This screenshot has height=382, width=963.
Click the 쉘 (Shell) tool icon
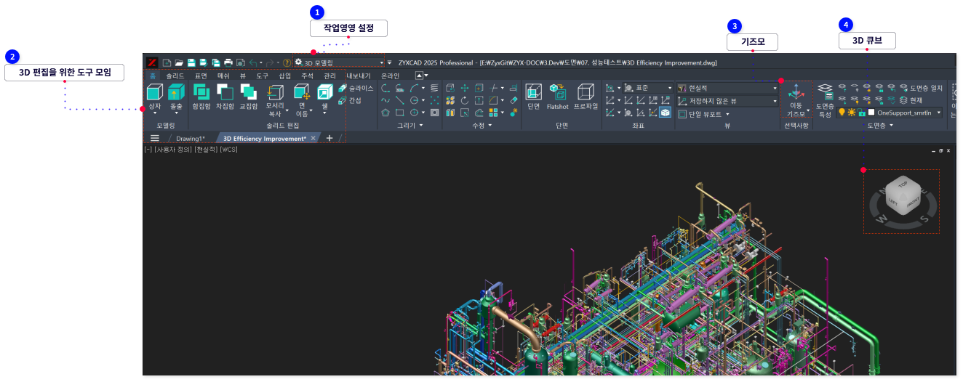coord(325,97)
